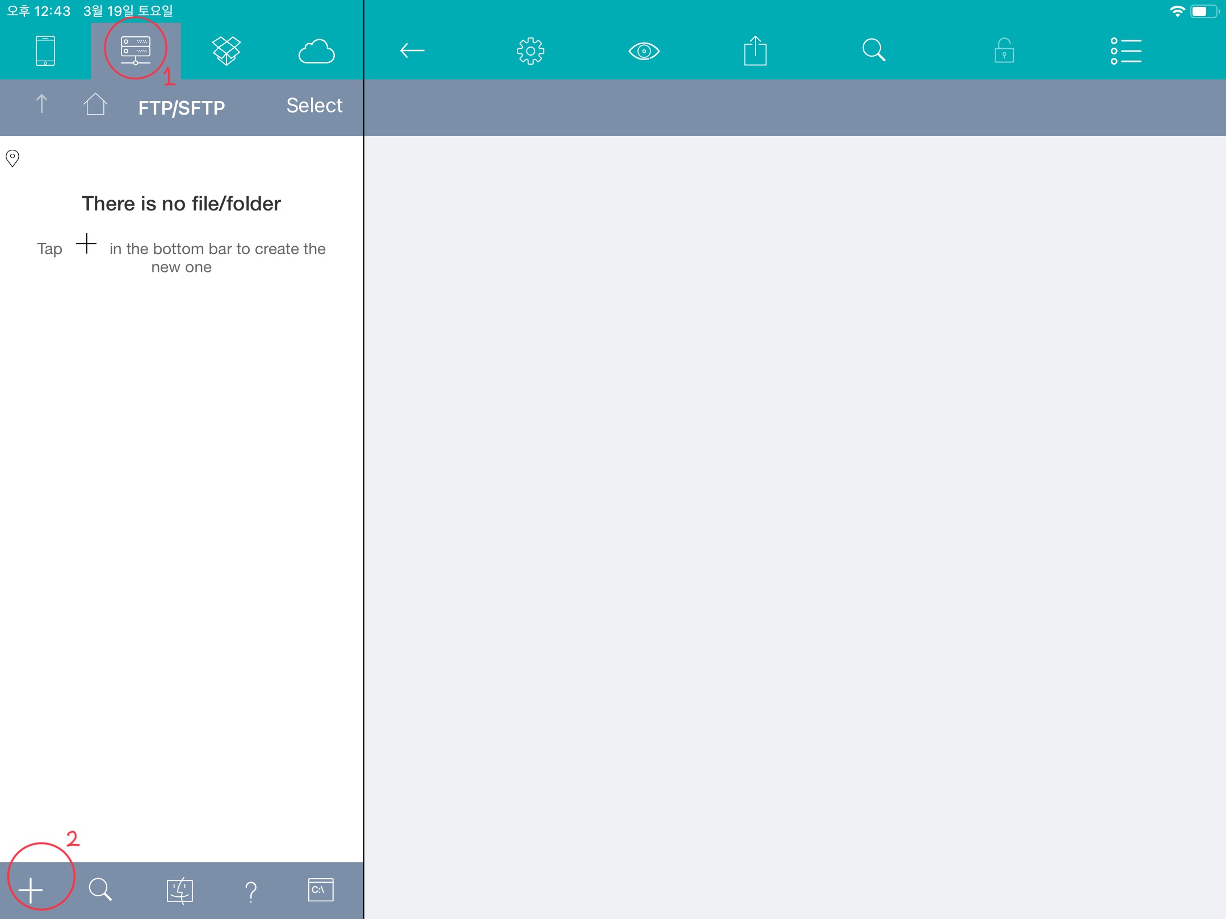Open the Finder computer icon
The height and width of the screenshot is (919, 1226).
point(180,890)
